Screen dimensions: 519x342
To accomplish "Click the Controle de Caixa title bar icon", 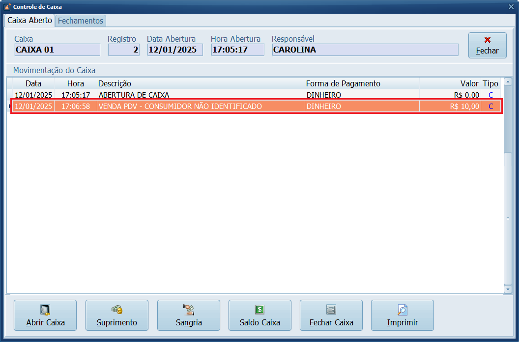I will pyautogui.click(x=7, y=7).
